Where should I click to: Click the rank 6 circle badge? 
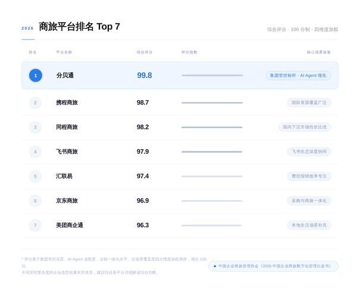pyautogui.click(x=35, y=201)
